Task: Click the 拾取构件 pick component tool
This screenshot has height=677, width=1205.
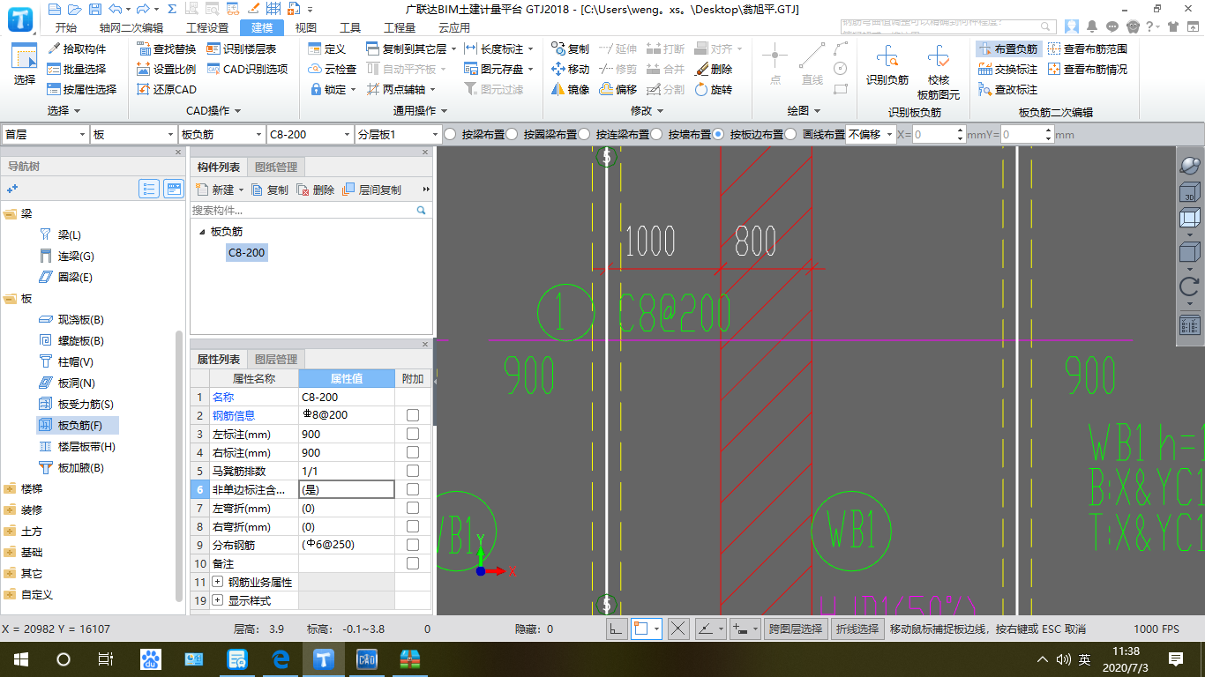Action: [78, 48]
